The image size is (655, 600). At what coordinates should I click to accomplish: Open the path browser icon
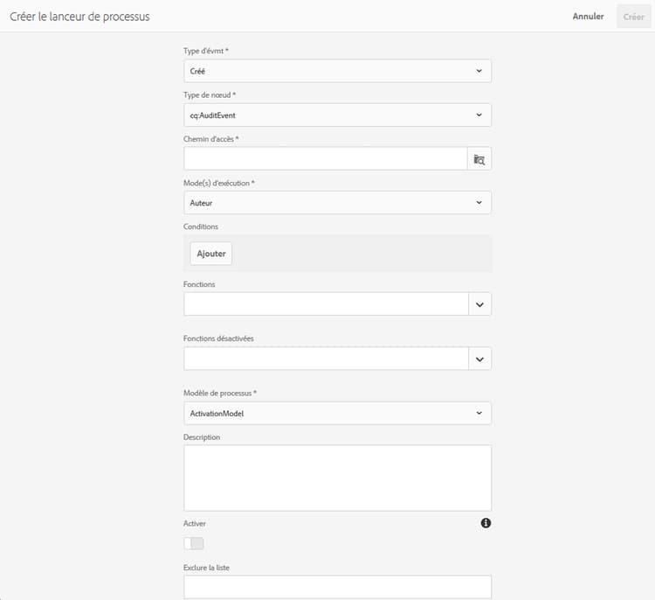pos(479,159)
